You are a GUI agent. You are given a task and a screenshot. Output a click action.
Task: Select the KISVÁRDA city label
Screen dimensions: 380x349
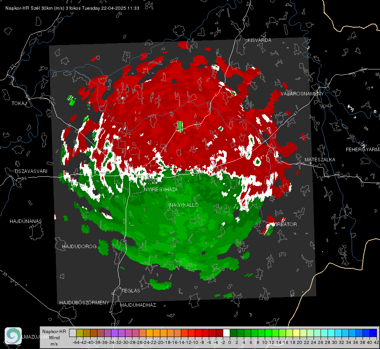259,40
